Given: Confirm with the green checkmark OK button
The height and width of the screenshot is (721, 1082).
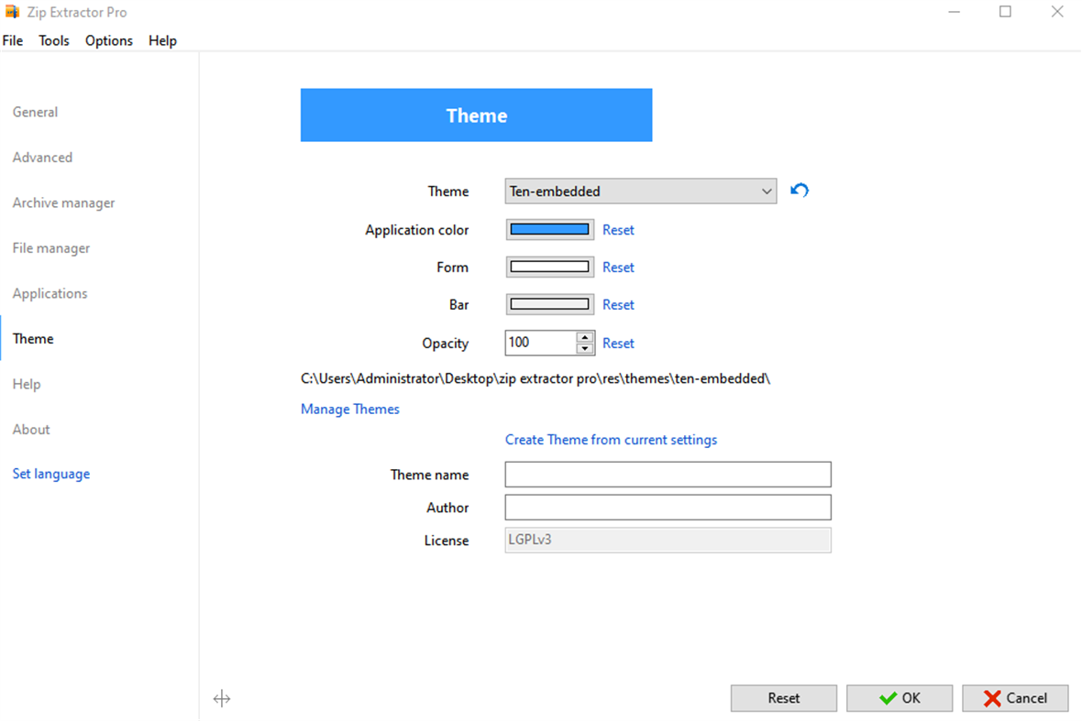Looking at the screenshot, I should point(899,697).
